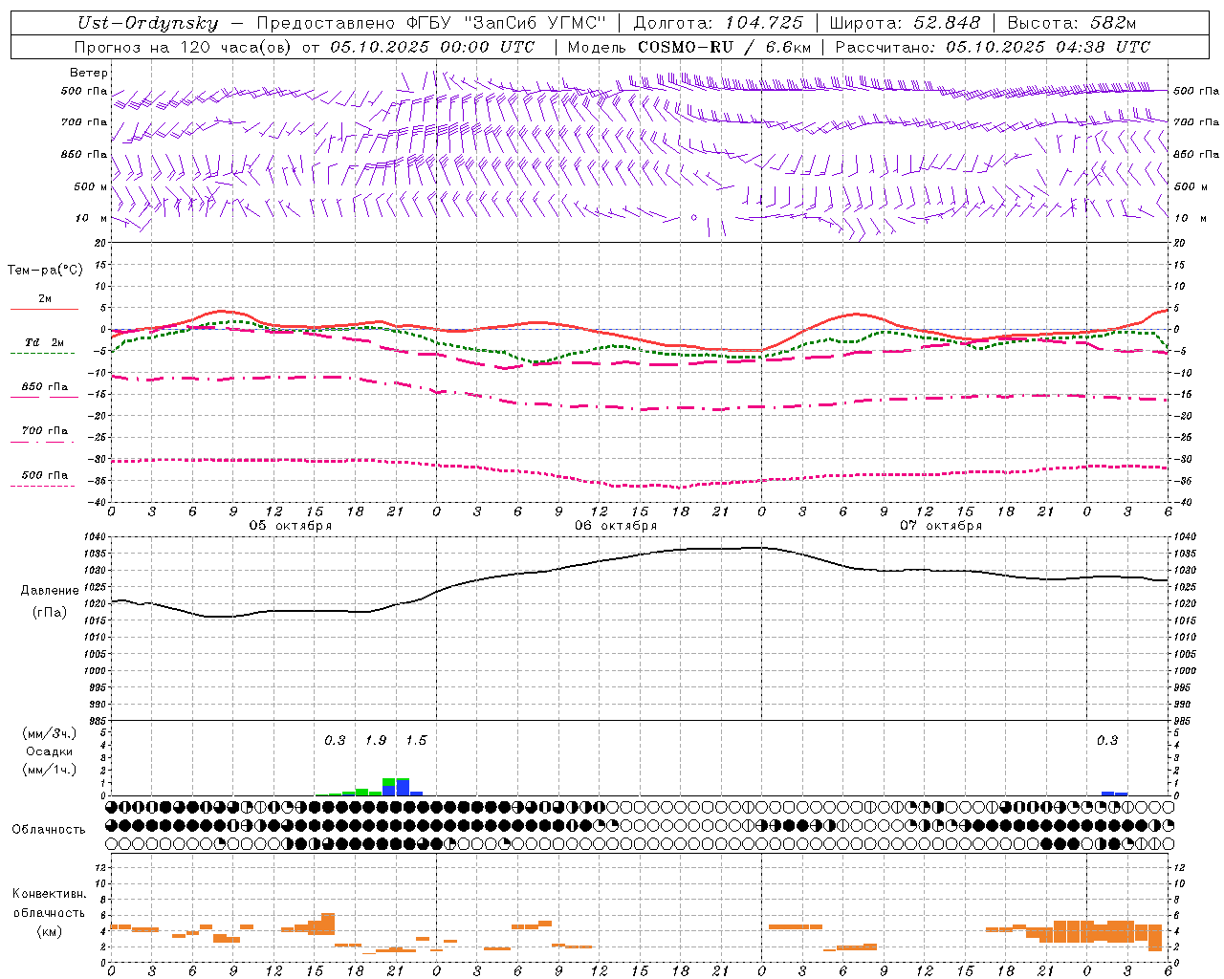Click the 850 гПа wind level label on left
This screenshot has height=979, width=1224.
pos(84,154)
